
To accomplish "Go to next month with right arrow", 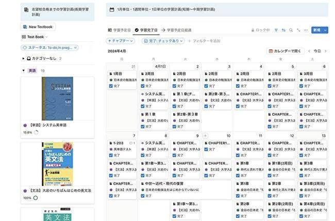I will pyautogui.click(x=326, y=51).
